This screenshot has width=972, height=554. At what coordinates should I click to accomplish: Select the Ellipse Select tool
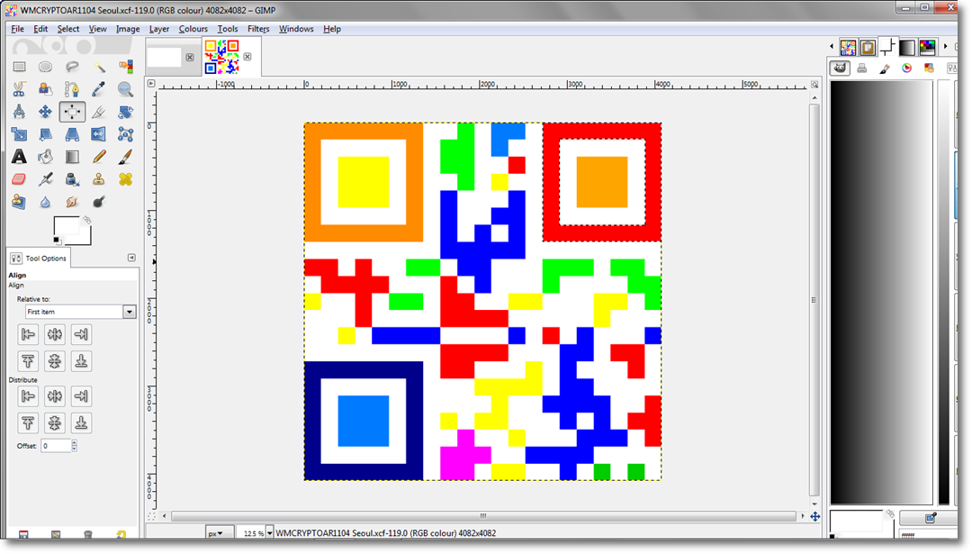coord(45,67)
